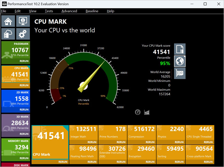Rerun the Extended Instructions (SSE) test
This screenshot has height=167, width=224.
pos(113,162)
